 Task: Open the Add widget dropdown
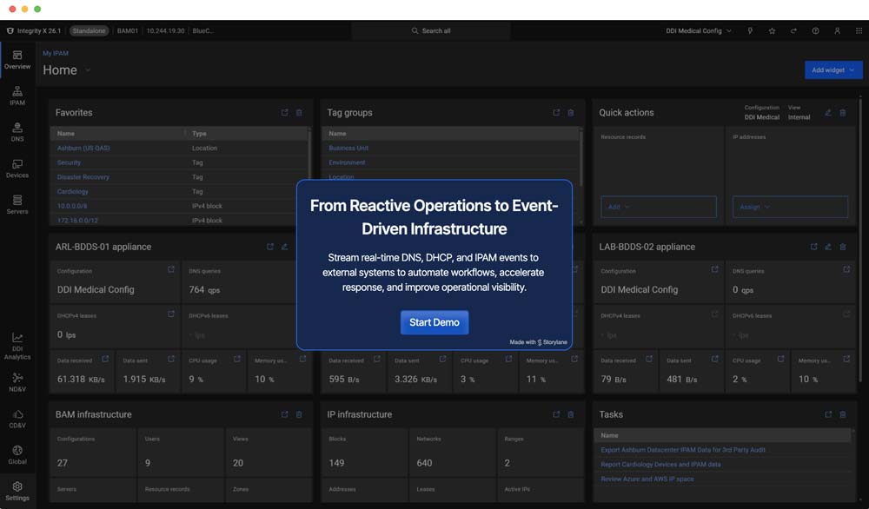(x=833, y=69)
